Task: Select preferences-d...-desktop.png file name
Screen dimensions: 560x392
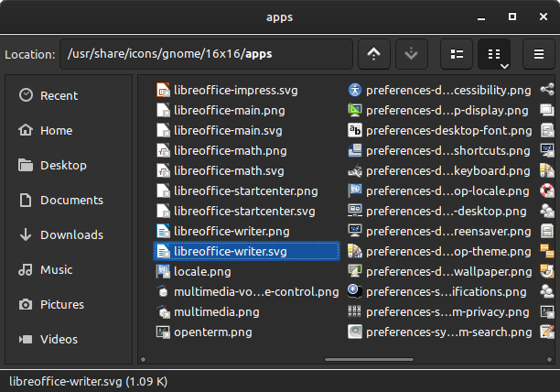Action: point(446,212)
